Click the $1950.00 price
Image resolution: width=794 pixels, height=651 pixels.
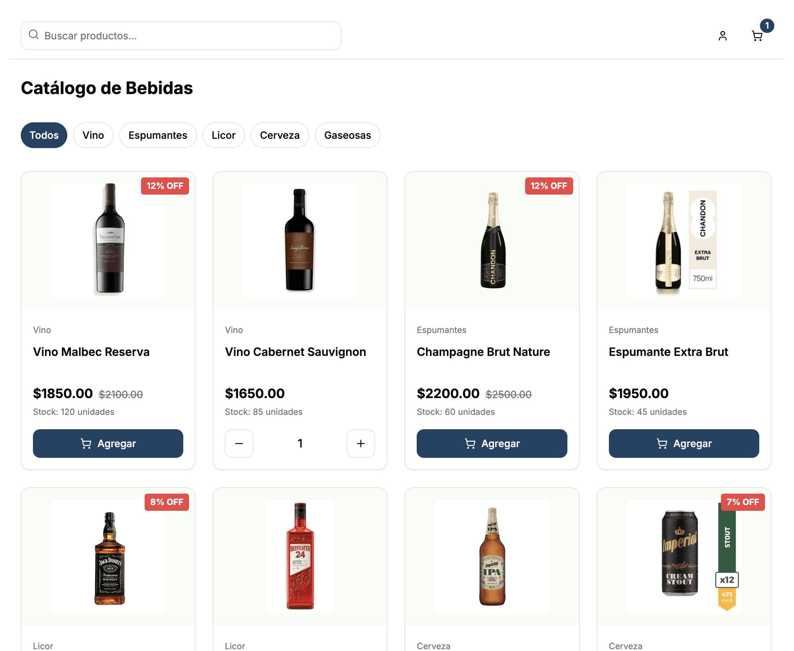tap(638, 393)
